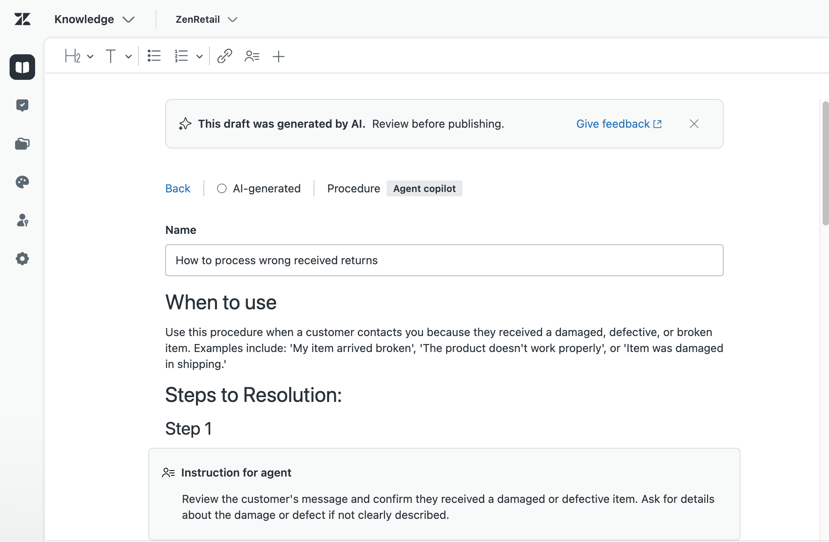Open the ZenRetail brand menu
This screenshot has width=829, height=542.
click(x=206, y=19)
